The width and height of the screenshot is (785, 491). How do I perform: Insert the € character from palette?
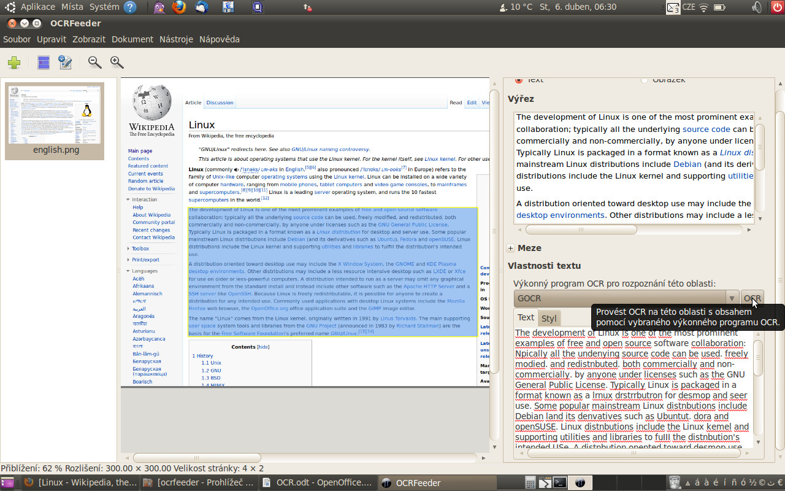click(779, 482)
